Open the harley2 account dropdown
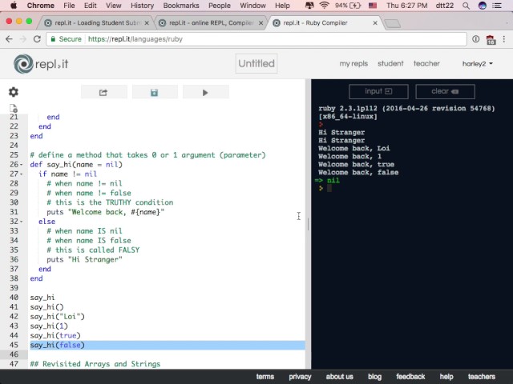 pyautogui.click(x=478, y=64)
